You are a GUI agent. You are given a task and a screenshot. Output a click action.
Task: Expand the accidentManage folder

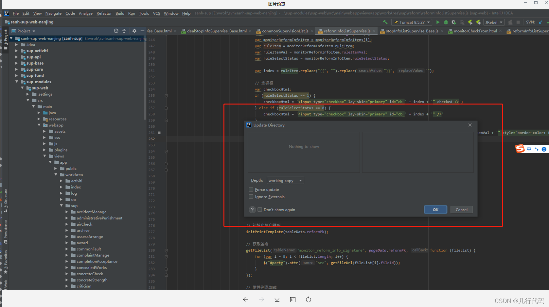(67, 212)
